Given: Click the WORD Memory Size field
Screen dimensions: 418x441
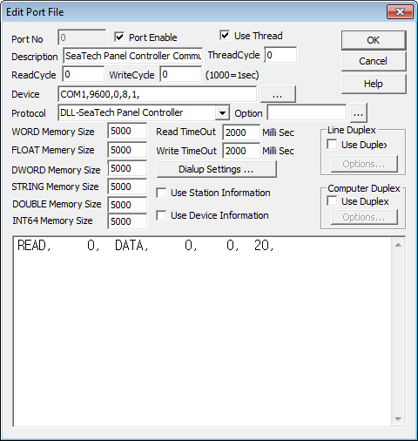Looking at the screenshot, I should pos(127,131).
